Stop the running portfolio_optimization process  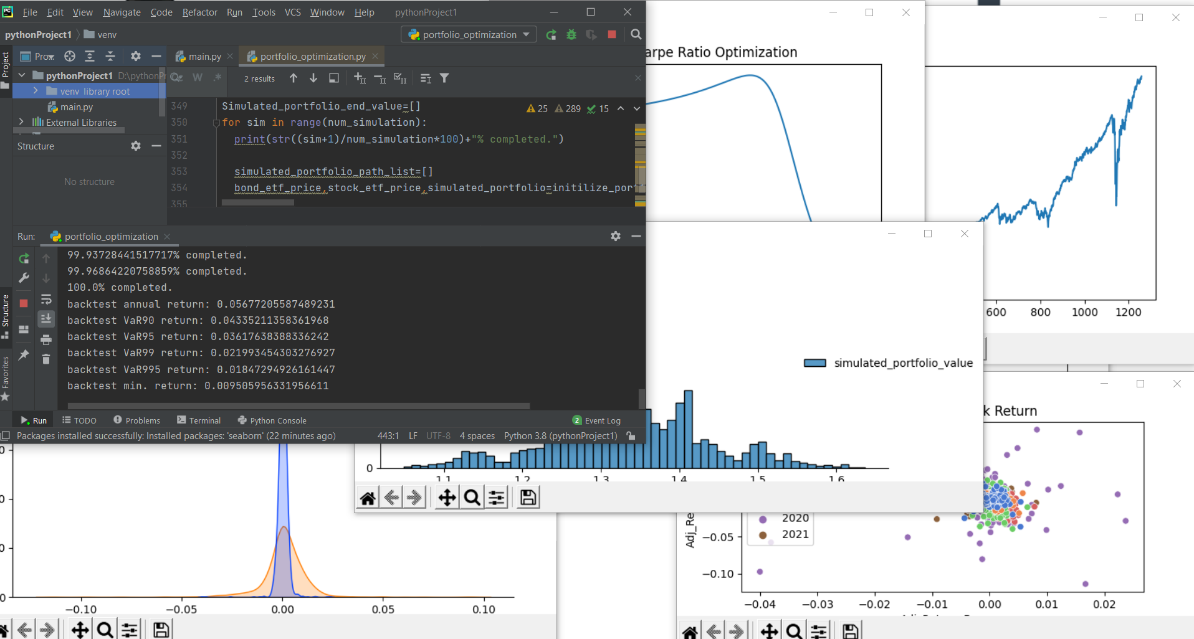click(x=23, y=303)
